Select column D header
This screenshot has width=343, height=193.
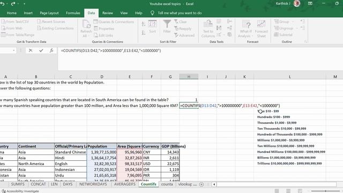click(x=102, y=77)
